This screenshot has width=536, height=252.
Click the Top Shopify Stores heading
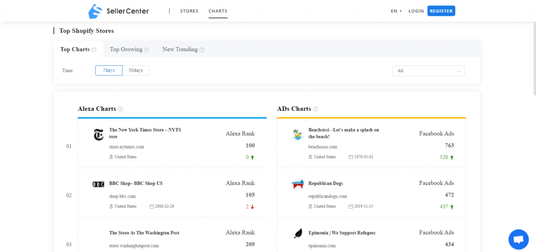(86, 31)
